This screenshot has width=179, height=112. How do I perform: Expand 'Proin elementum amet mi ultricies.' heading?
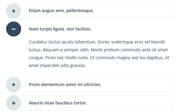(x=65, y=85)
